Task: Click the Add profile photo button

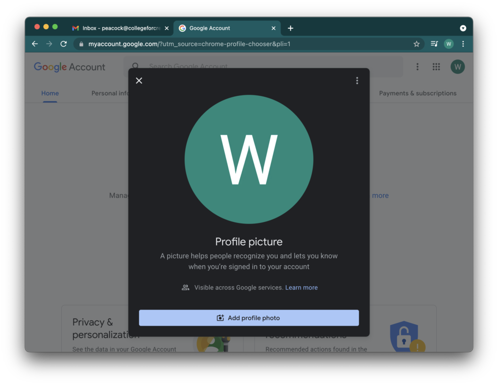Action: (x=249, y=318)
